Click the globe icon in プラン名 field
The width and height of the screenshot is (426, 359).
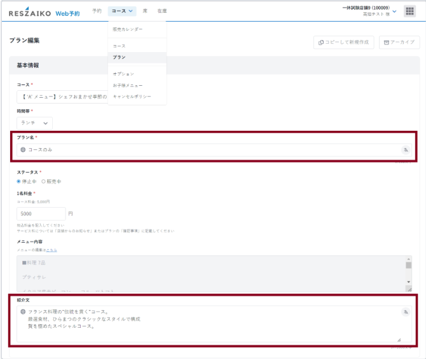coord(23,150)
